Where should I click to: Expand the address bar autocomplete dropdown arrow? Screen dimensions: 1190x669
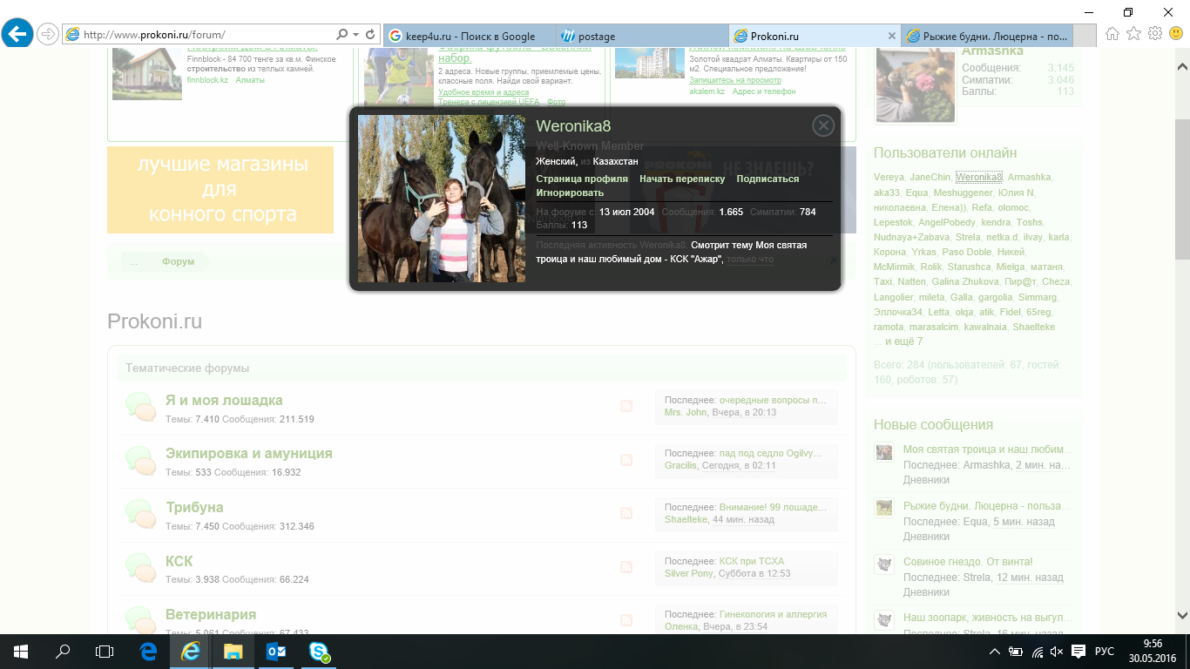(x=355, y=35)
